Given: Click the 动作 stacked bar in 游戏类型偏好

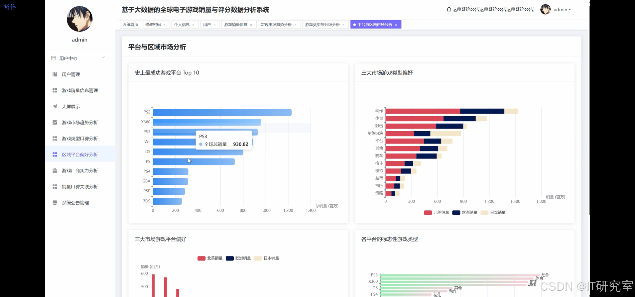Looking at the screenshot, I should pos(451,111).
